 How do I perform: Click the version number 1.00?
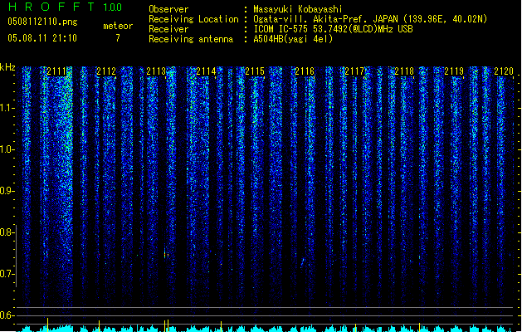pyautogui.click(x=113, y=7)
